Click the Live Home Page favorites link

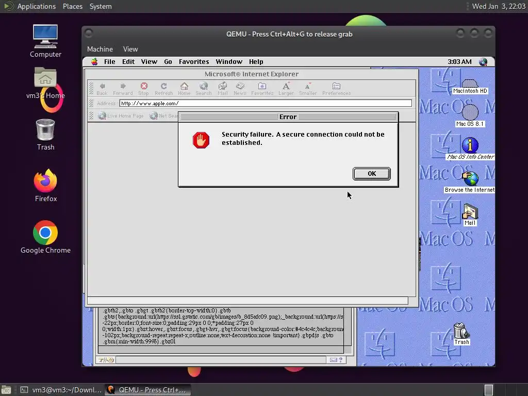pos(121,116)
